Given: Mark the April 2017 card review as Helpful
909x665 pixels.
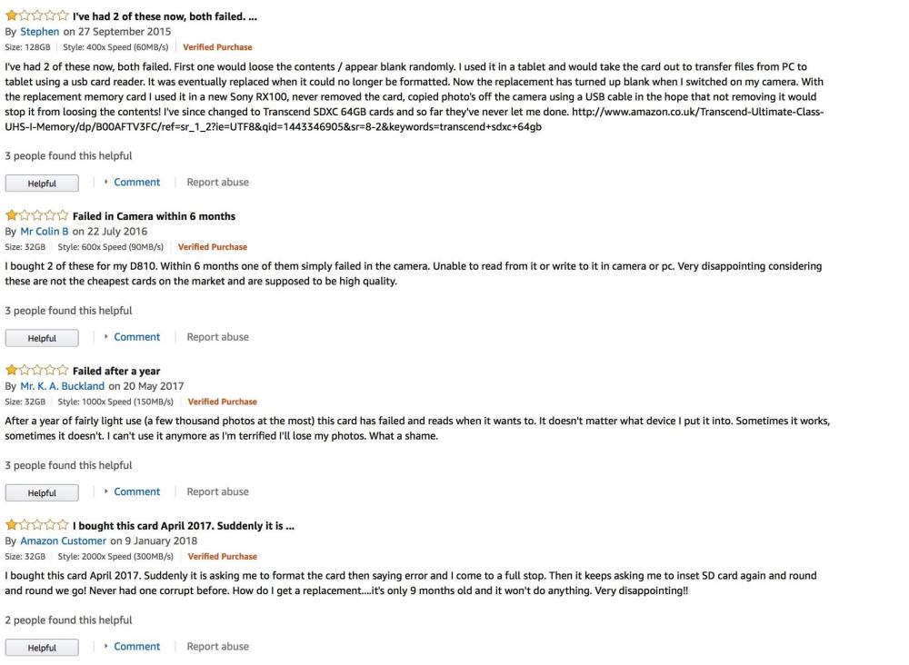Looking at the screenshot, I should [x=42, y=648].
